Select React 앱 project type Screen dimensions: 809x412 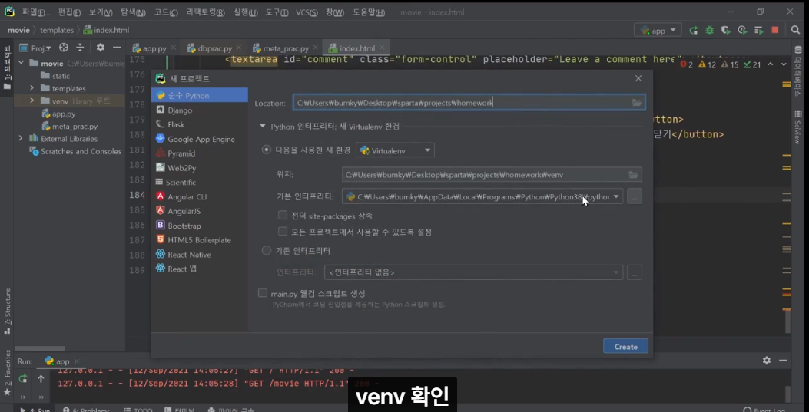(x=199, y=269)
